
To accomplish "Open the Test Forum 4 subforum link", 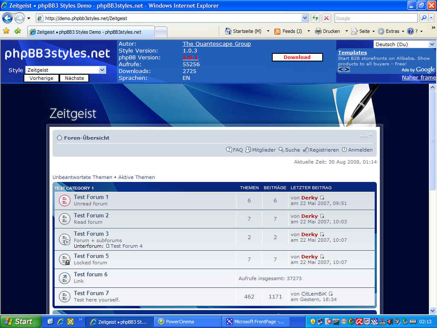I will pos(126,246).
